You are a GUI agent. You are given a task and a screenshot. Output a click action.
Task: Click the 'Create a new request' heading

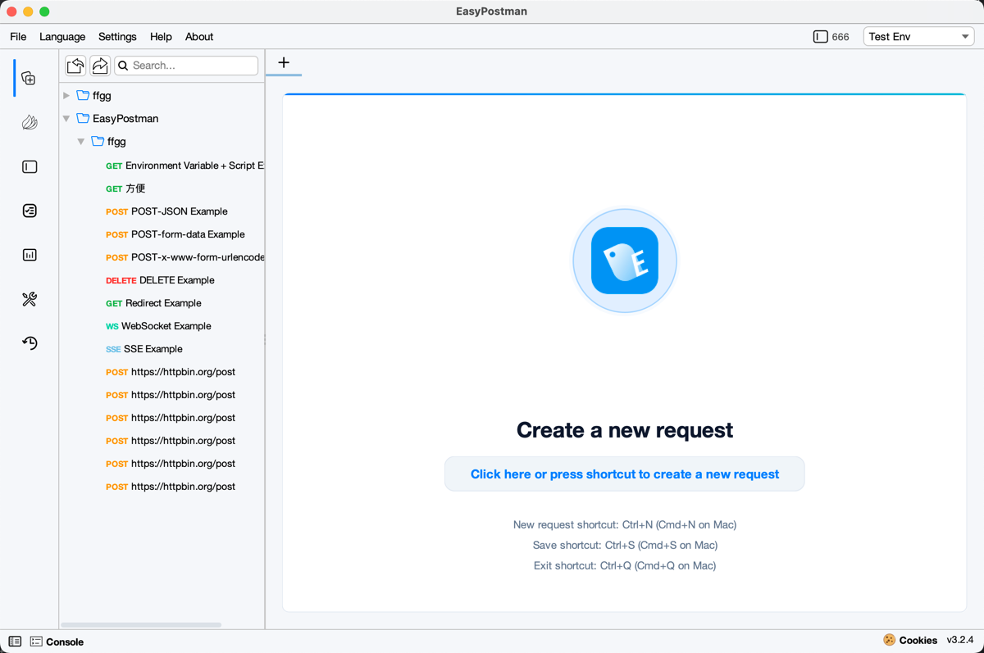(x=625, y=430)
